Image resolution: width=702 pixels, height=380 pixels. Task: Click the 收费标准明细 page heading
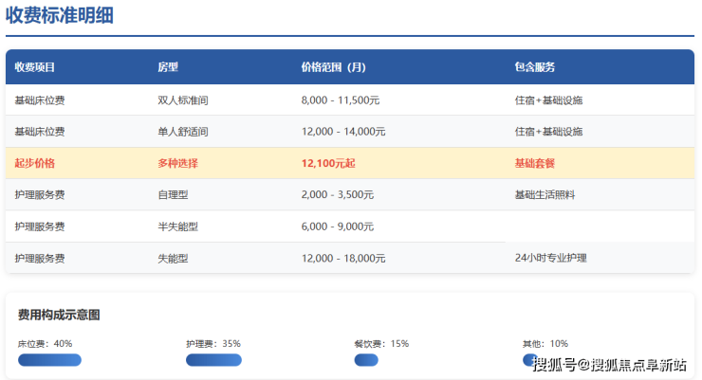(59, 15)
